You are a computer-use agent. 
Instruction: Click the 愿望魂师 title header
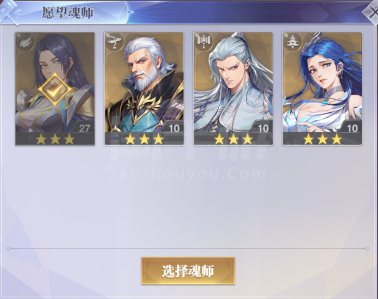67,12
